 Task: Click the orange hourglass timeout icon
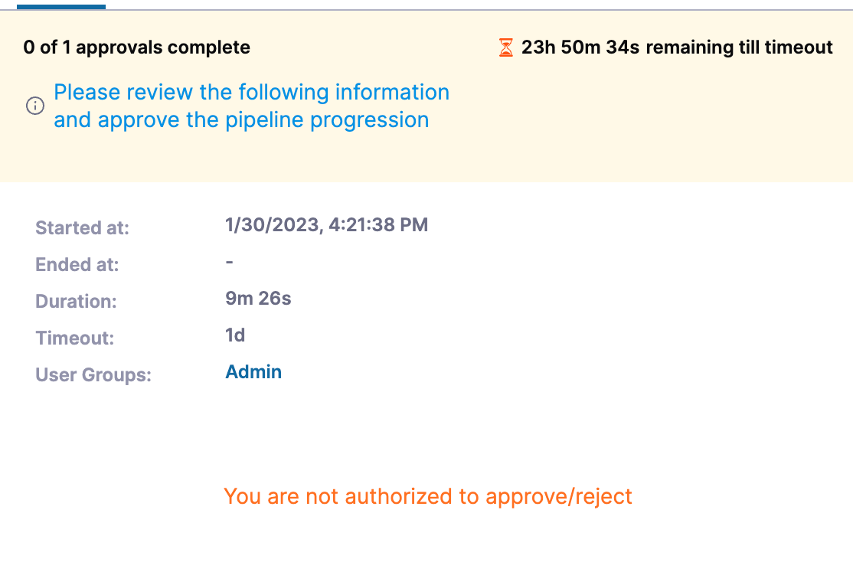point(505,48)
